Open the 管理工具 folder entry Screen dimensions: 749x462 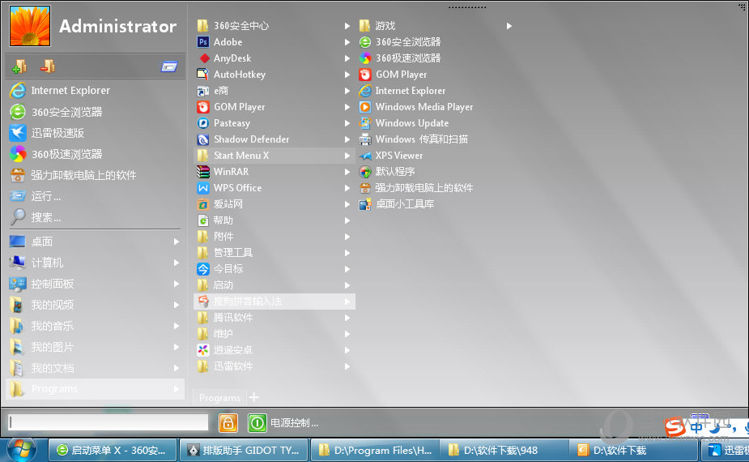pos(274,253)
